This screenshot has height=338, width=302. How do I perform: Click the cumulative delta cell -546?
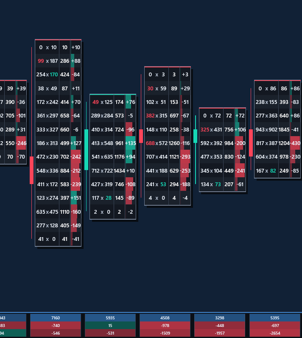pos(56,333)
